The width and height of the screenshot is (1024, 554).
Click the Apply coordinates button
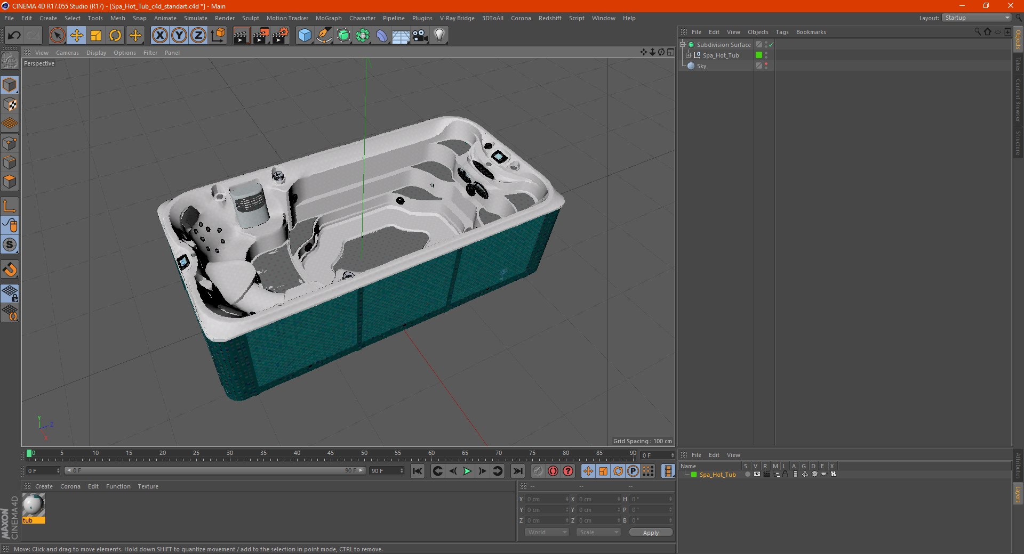(651, 533)
